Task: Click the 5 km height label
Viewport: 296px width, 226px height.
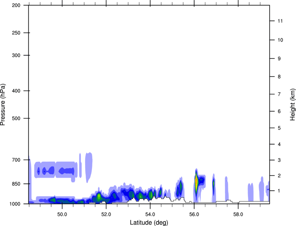Action: click(x=279, y=128)
